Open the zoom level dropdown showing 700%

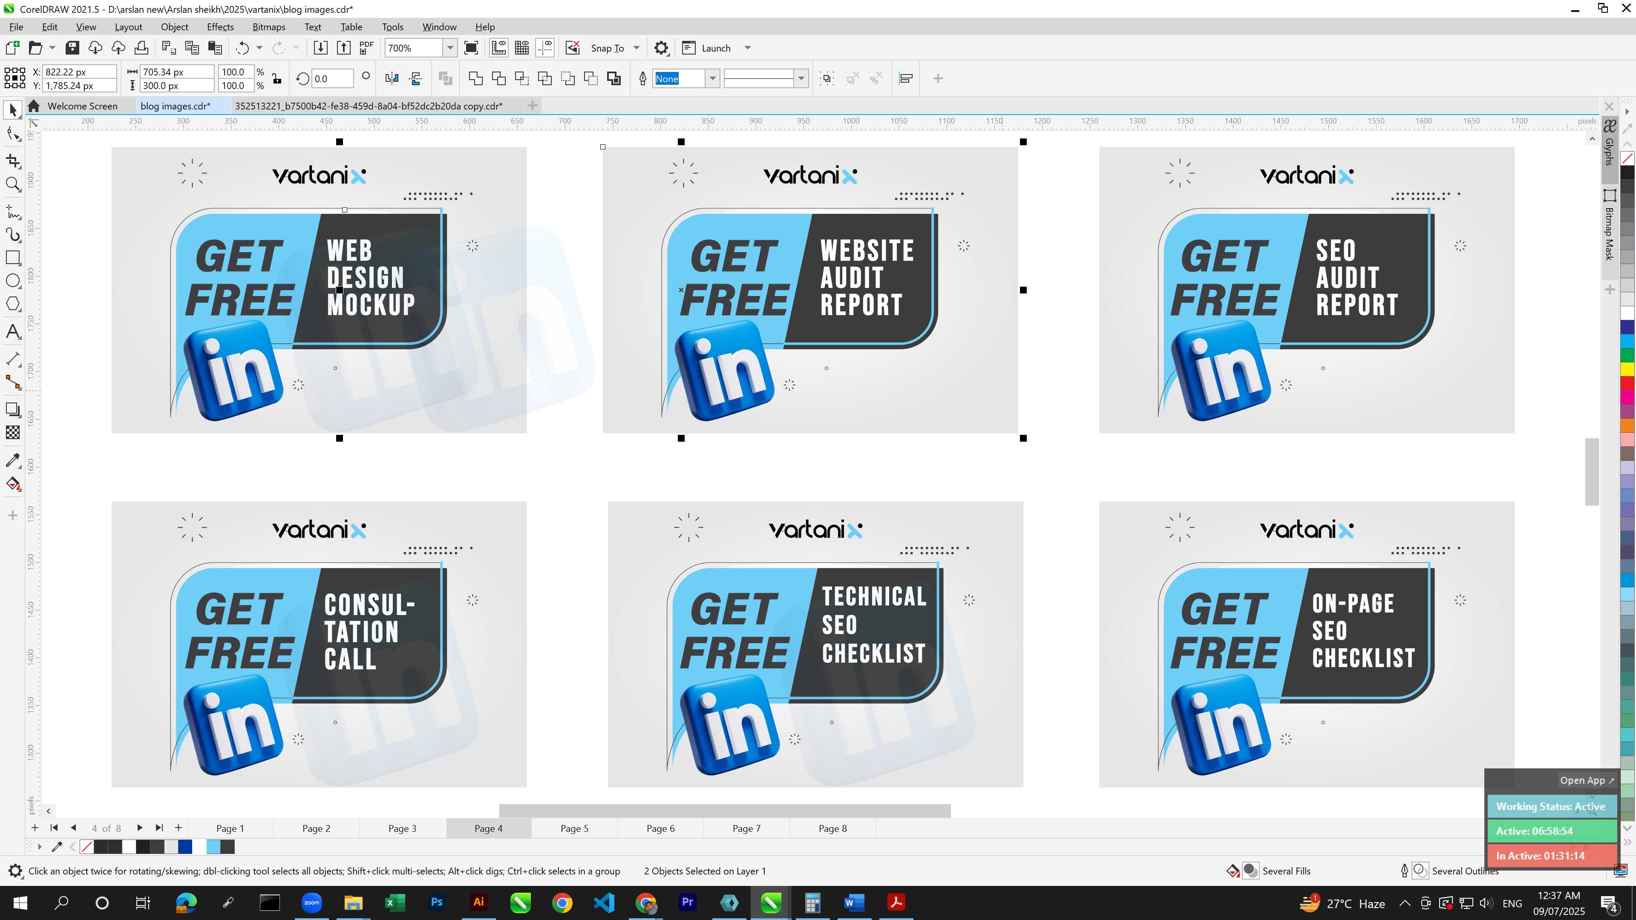[x=450, y=48]
